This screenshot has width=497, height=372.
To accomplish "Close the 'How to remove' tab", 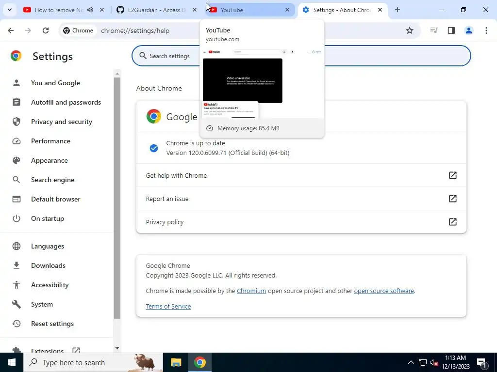I will [102, 10].
